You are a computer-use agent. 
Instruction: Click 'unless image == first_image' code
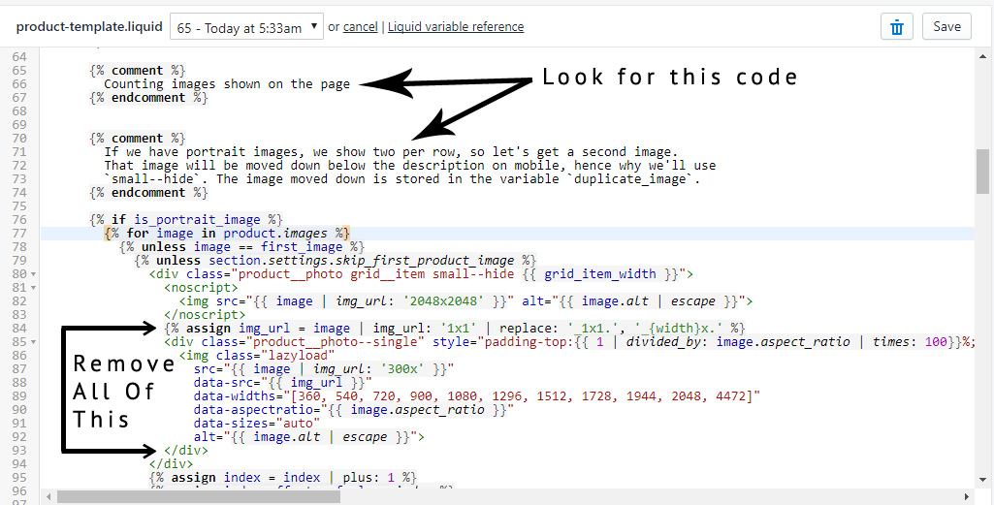242,247
